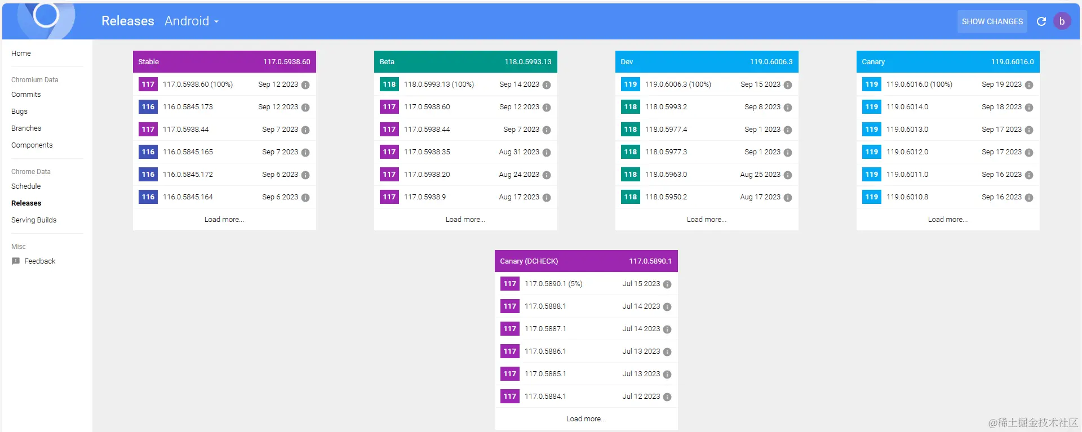Select Releases in sidebar
The width and height of the screenshot is (1082, 432).
(x=26, y=203)
